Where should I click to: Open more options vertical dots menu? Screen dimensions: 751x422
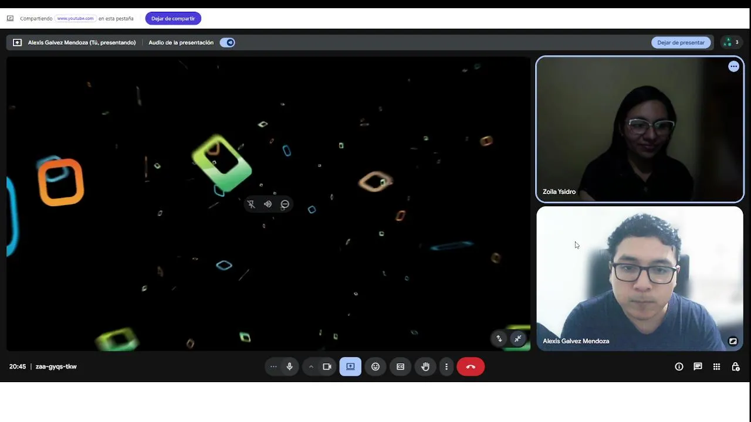(446, 366)
